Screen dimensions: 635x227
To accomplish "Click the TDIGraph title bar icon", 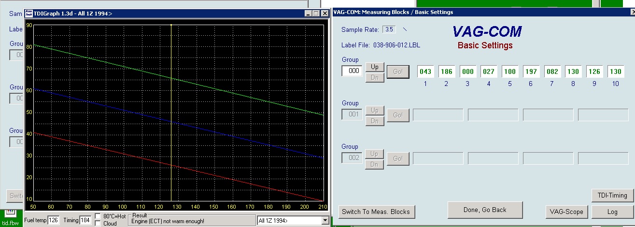I will [28, 14].
